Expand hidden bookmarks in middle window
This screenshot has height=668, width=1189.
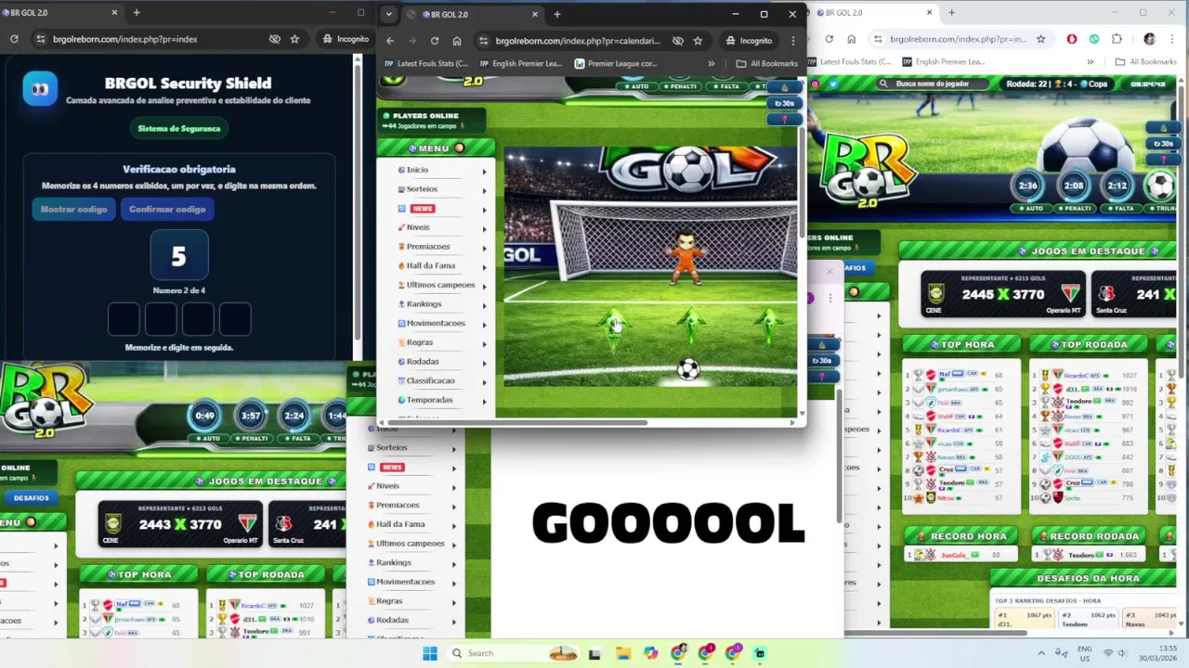click(x=711, y=63)
